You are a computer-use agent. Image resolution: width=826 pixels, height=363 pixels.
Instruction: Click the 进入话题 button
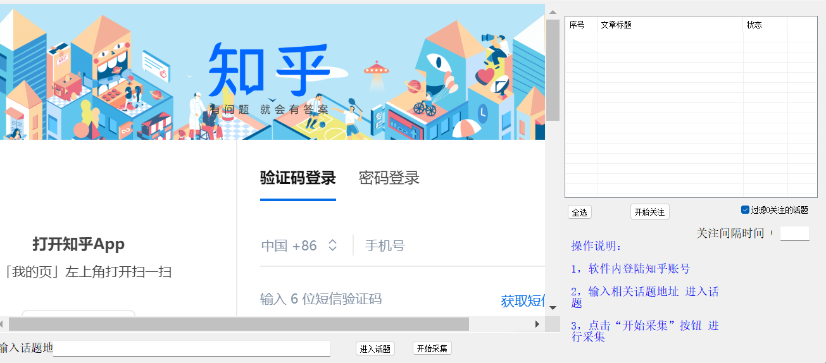pyautogui.click(x=375, y=348)
